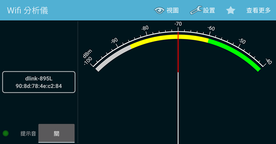Click the -100 gauge scale label

click(x=88, y=61)
